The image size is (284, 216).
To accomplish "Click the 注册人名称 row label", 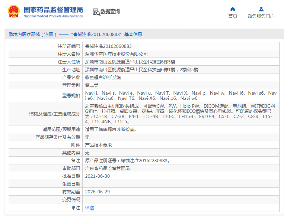I will (69, 54).
